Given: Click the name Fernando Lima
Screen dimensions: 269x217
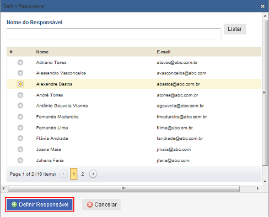Looking at the screenshot, I should coord(52,128).
